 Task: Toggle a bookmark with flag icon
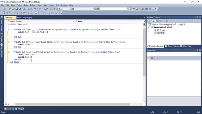point(36,13)
